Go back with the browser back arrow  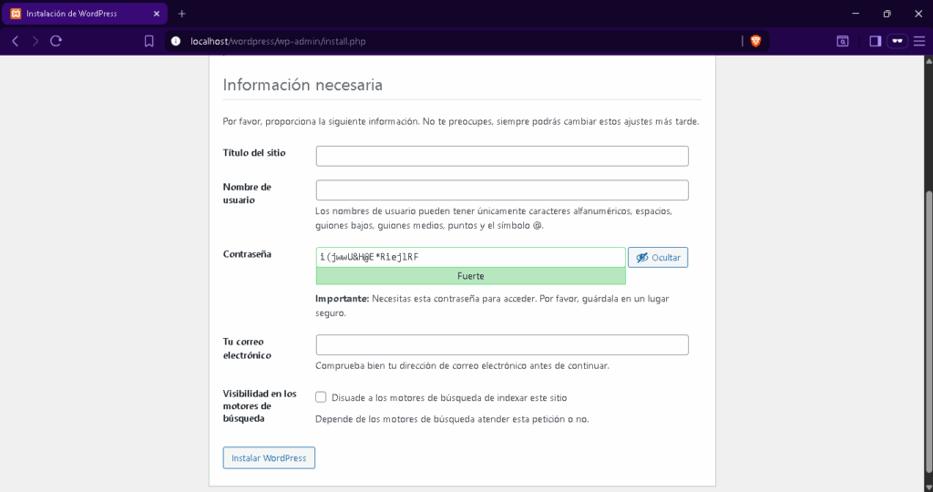click(x=15, y=41)
